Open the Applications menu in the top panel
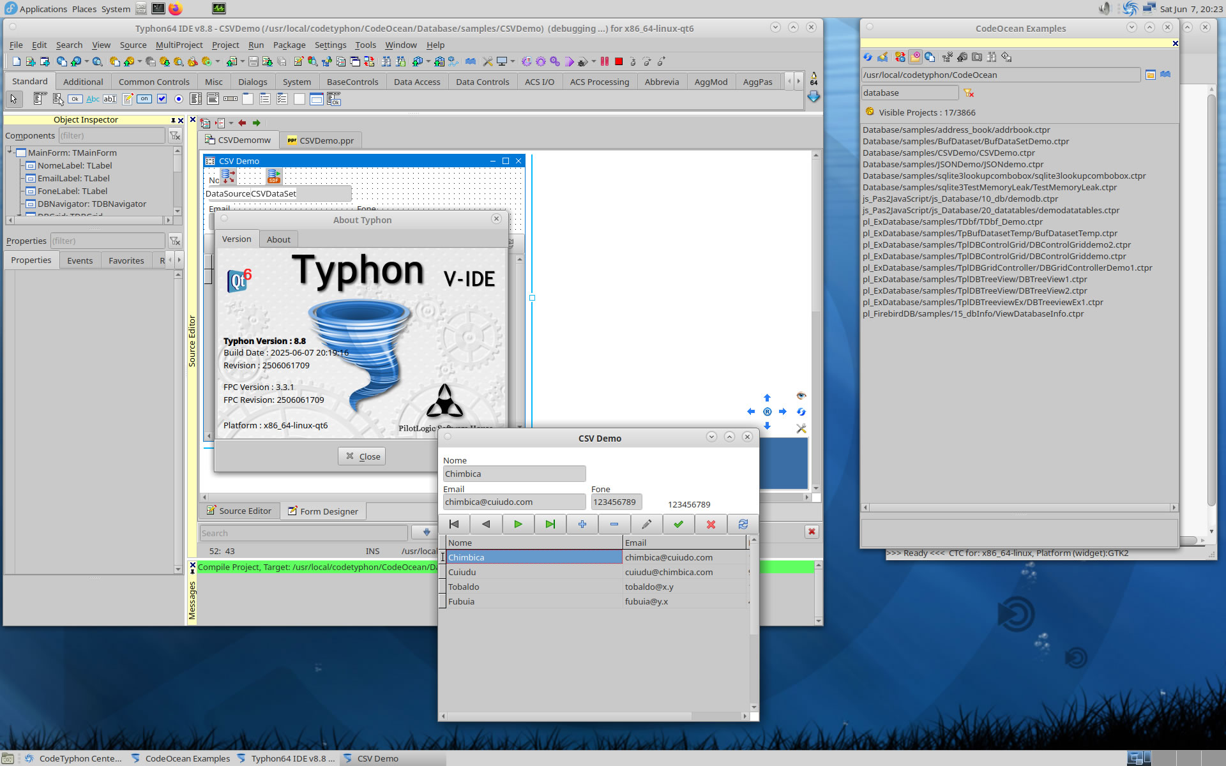Image resolution: width=1226 pixels, height=766 pixels. point(36,9)
